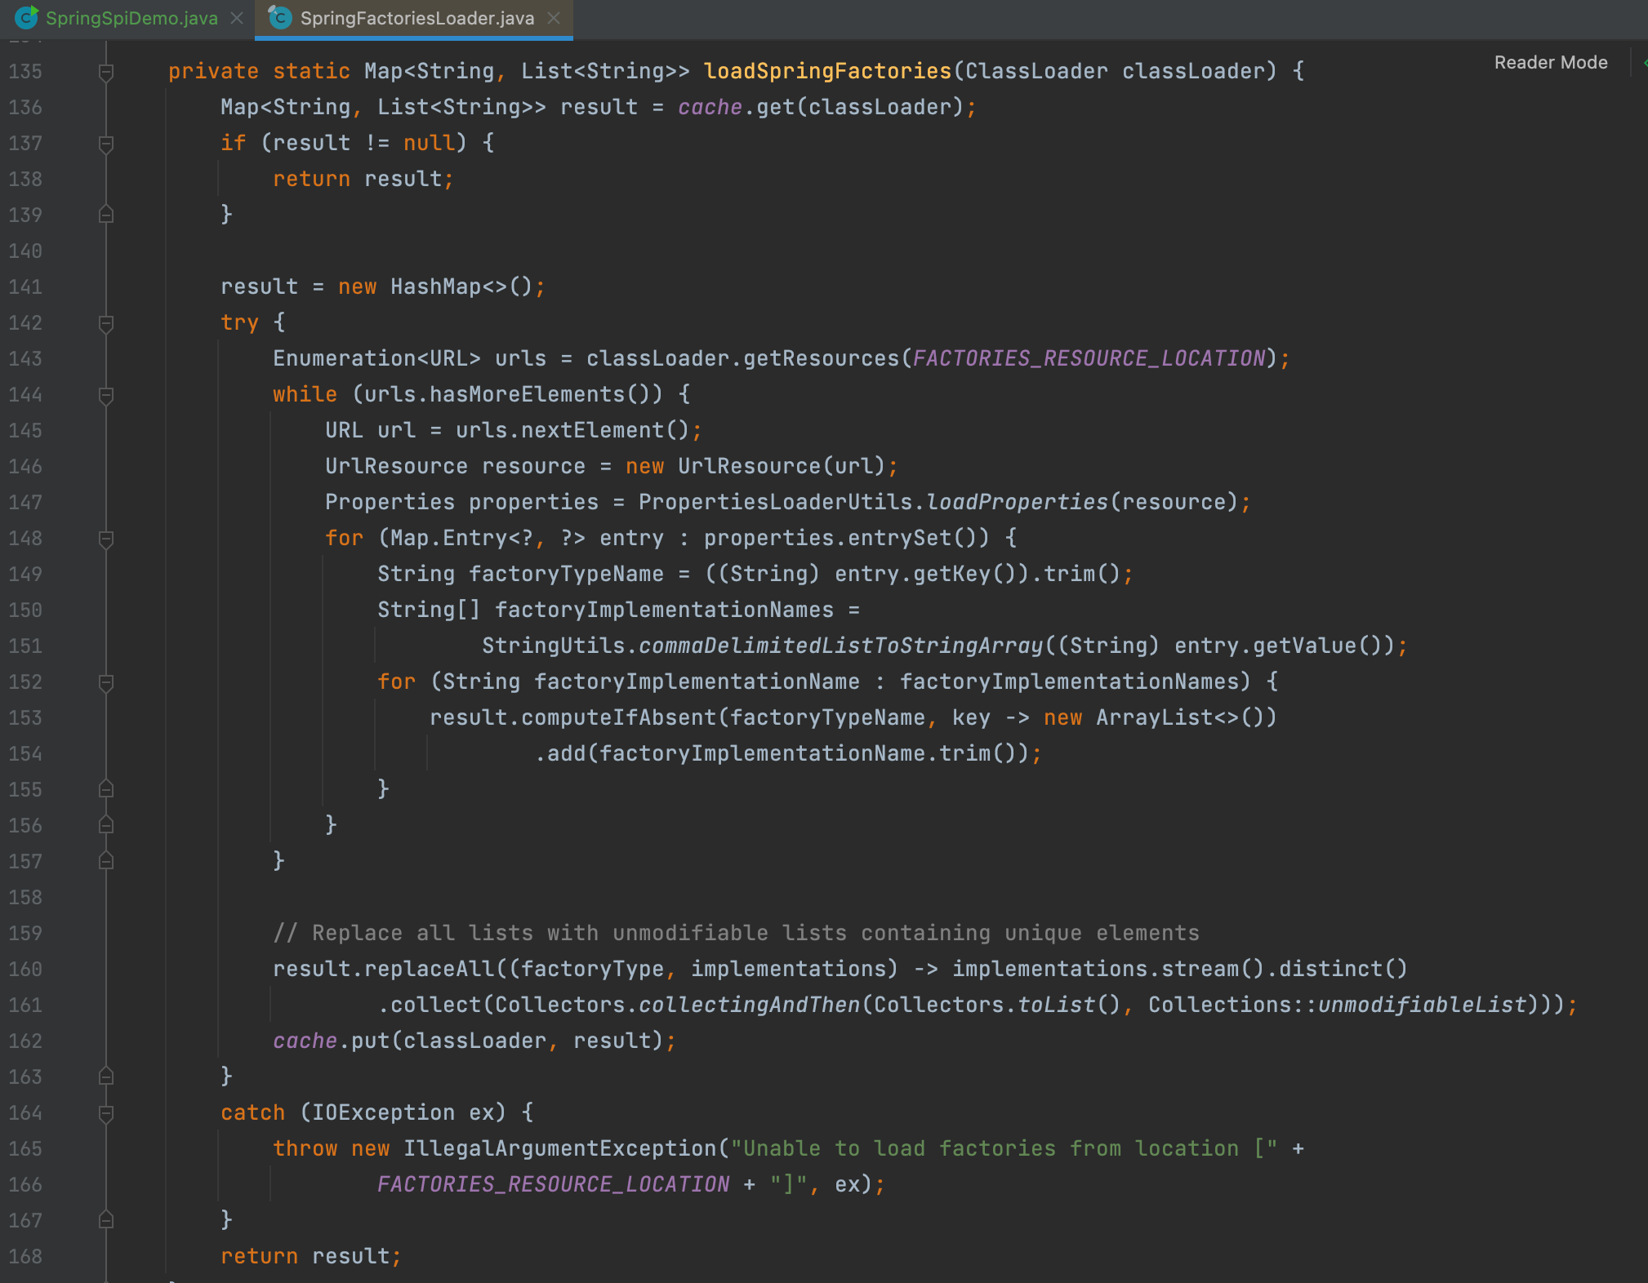Collapse the try block at line 142
The width and height of the screenshot is (1648, 1283).
[106, 323]
